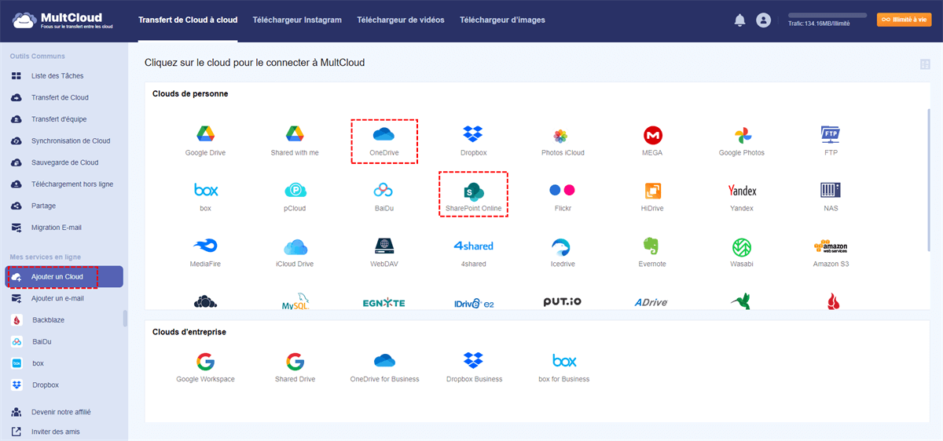Pick the Yandex cloud icon

click(742, 190)
